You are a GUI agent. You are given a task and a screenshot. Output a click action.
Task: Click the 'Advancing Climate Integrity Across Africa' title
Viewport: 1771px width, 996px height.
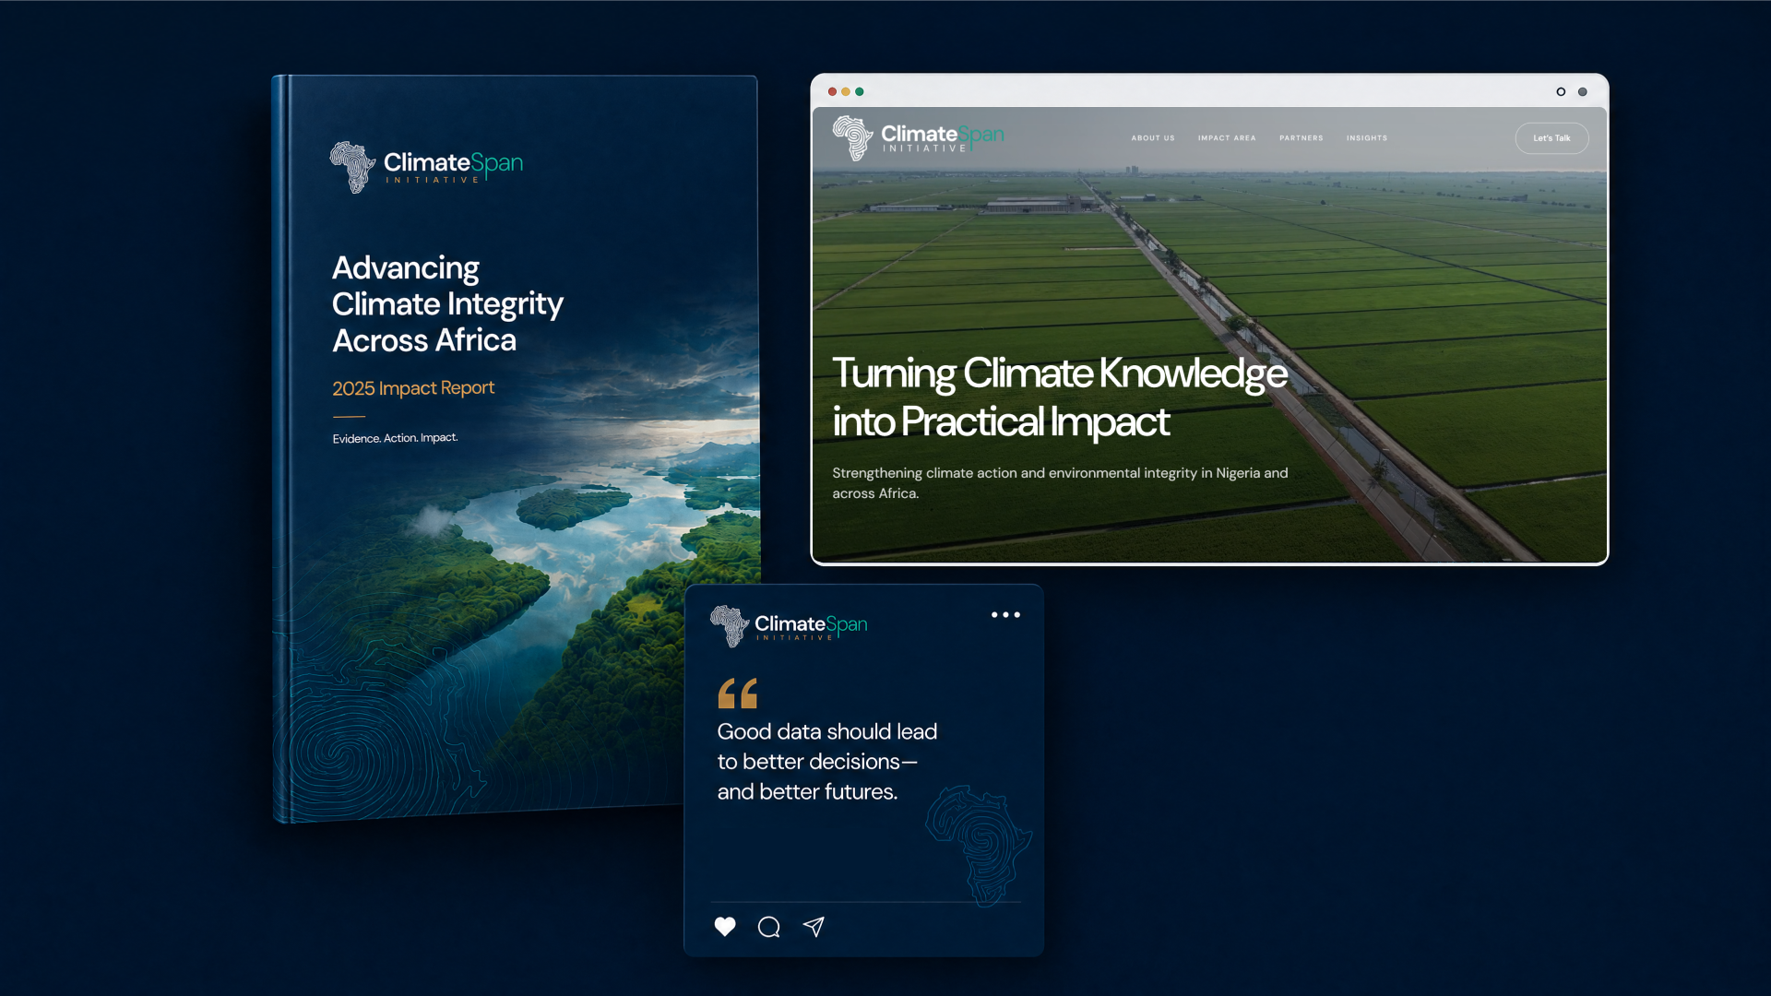click(447, 304)
